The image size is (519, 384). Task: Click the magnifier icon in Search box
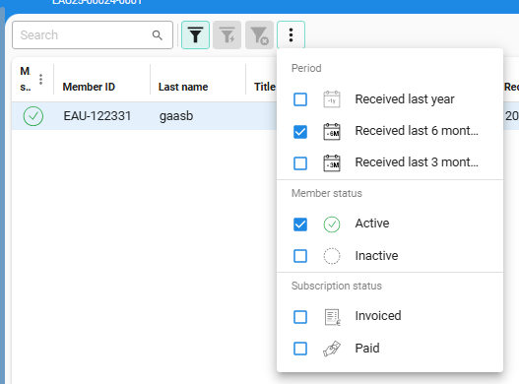click(x=158, y=35)
